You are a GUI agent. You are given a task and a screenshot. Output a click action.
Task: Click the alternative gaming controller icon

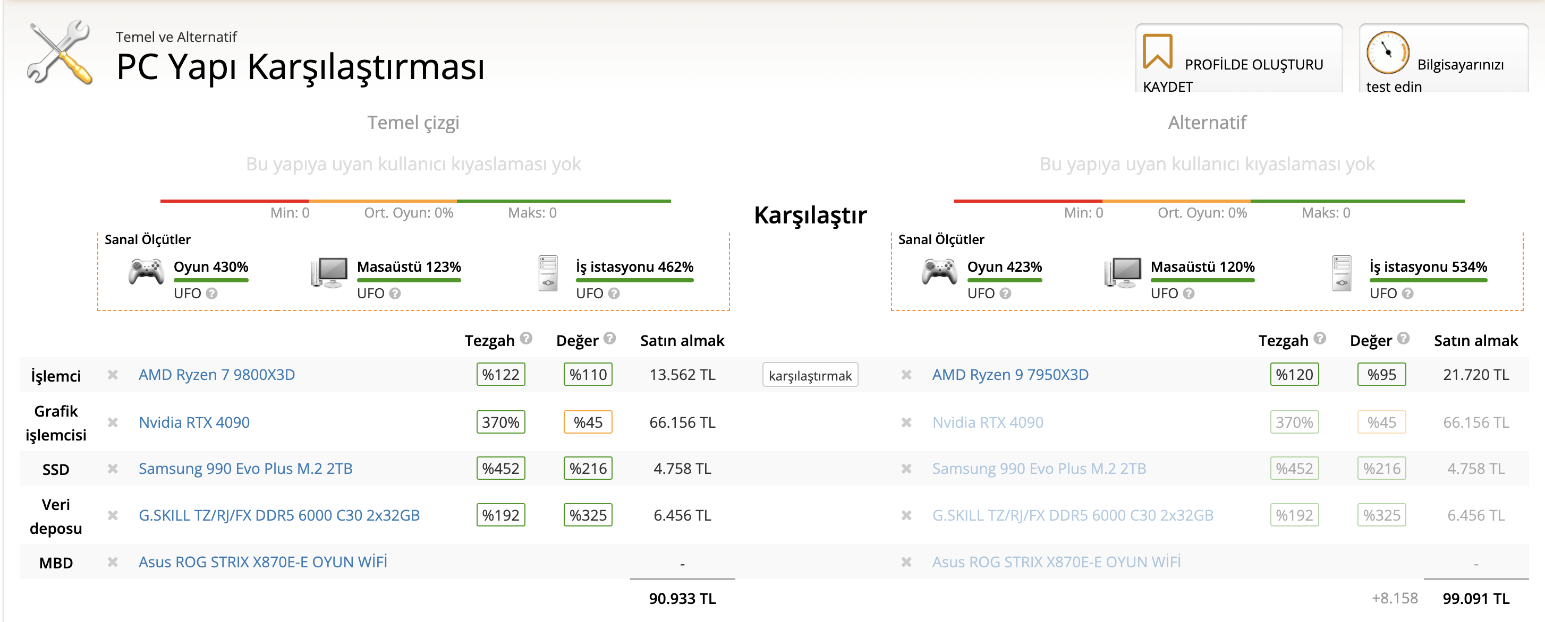click(x=940, y=271)
